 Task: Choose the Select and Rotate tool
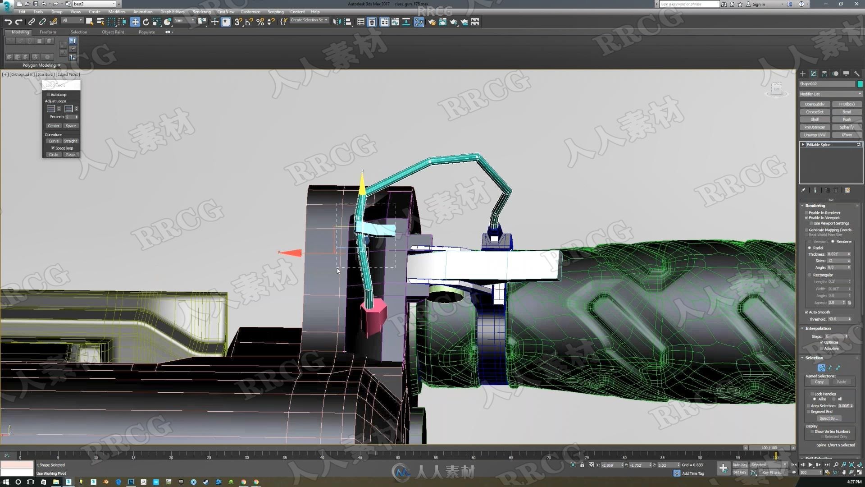tap(146, 22)
